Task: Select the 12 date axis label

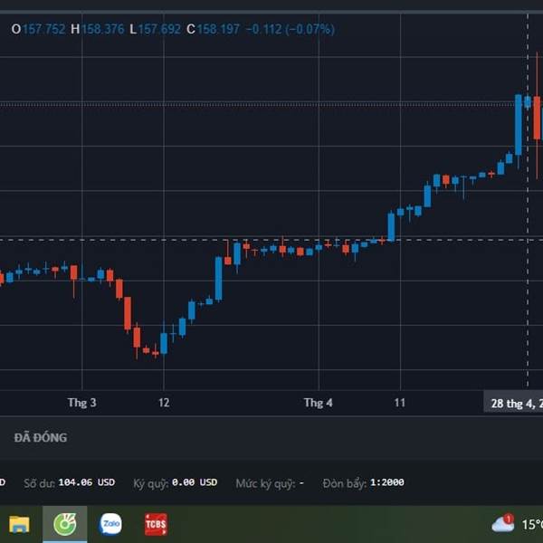Action: (x=164, y=403)
